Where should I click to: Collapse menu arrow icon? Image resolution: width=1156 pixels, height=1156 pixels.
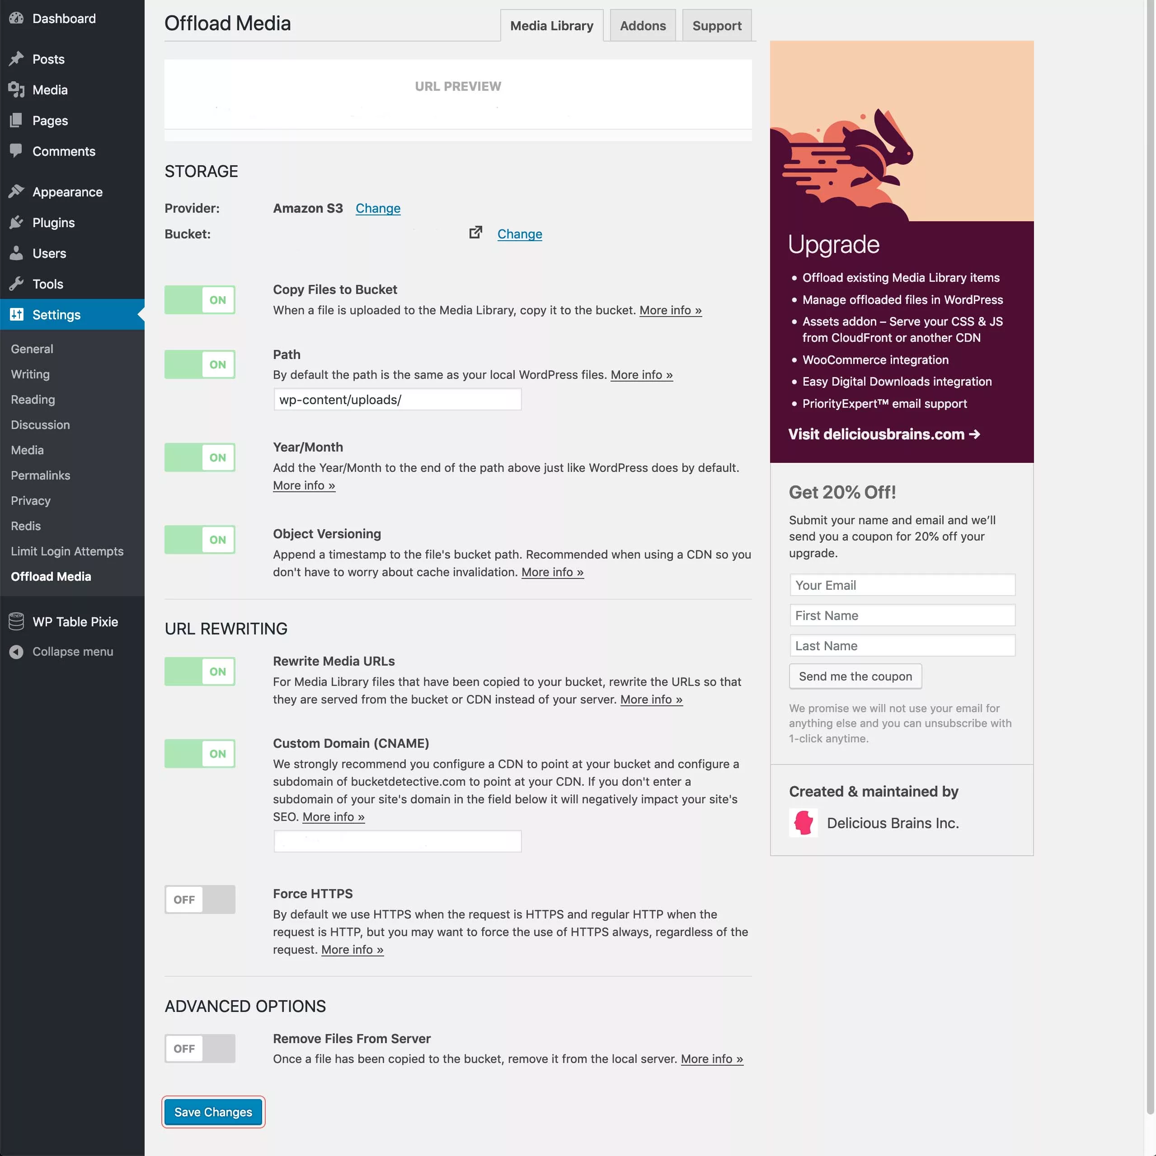[16, 652]
